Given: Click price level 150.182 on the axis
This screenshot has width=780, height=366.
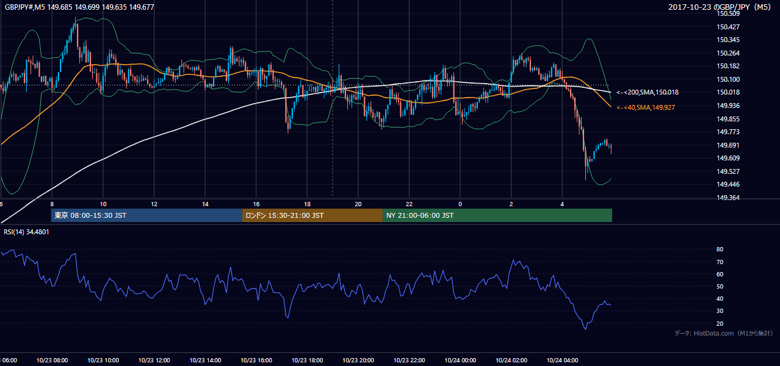Looking at the screenshot, I should coord(728,66).
